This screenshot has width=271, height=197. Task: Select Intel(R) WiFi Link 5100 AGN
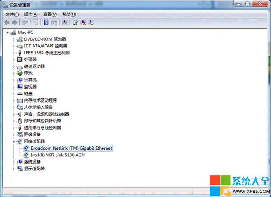[x=57, y=155]
